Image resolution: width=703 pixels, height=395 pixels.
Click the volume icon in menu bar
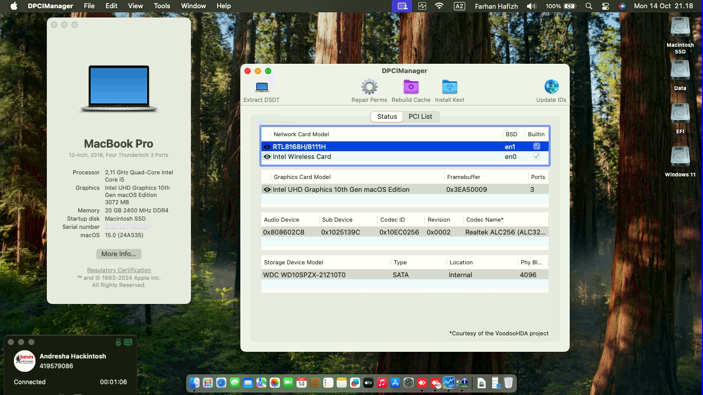point(531,6)
